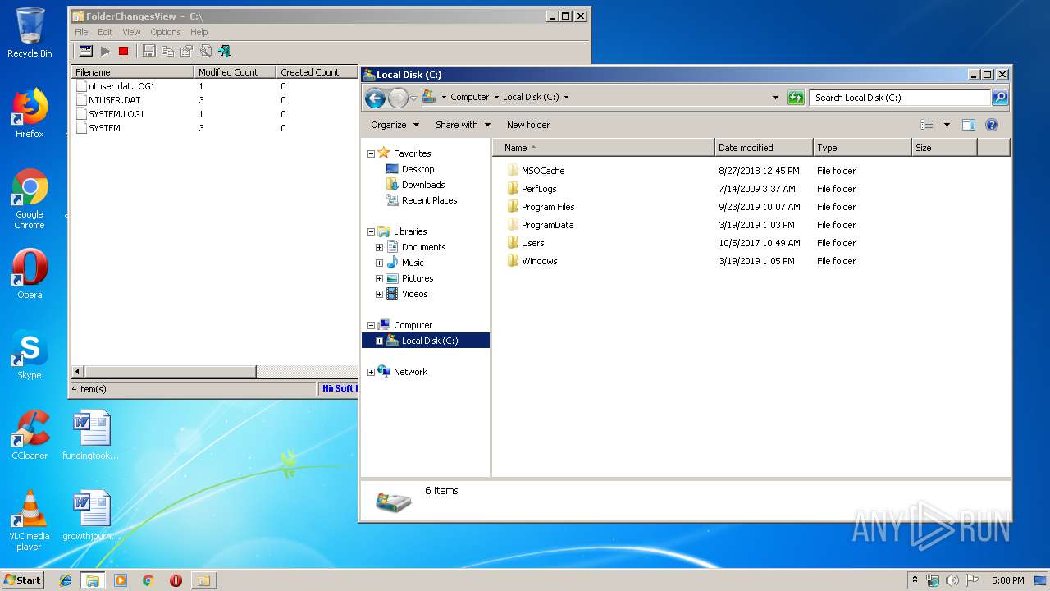This screenshot has width=1050, height=591.
Task: Select the fundingtook Word document on desktop
Action: point(91,435)
